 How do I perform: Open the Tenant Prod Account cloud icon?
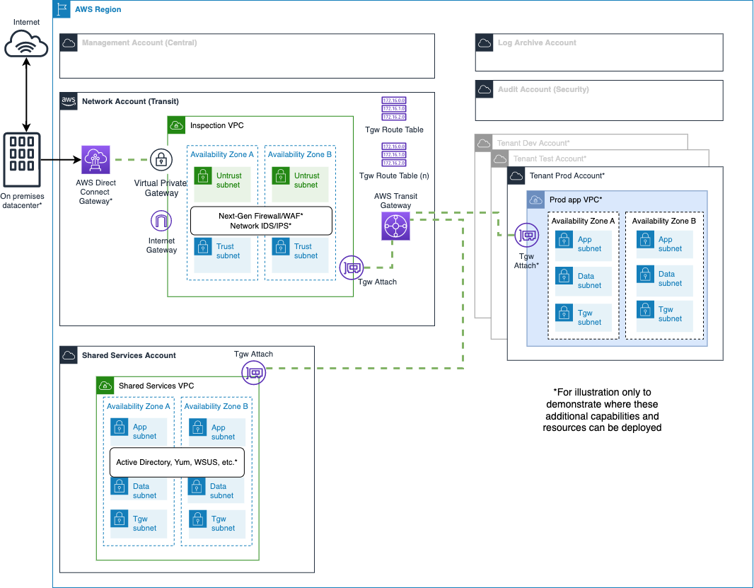[x=516, y=175]
